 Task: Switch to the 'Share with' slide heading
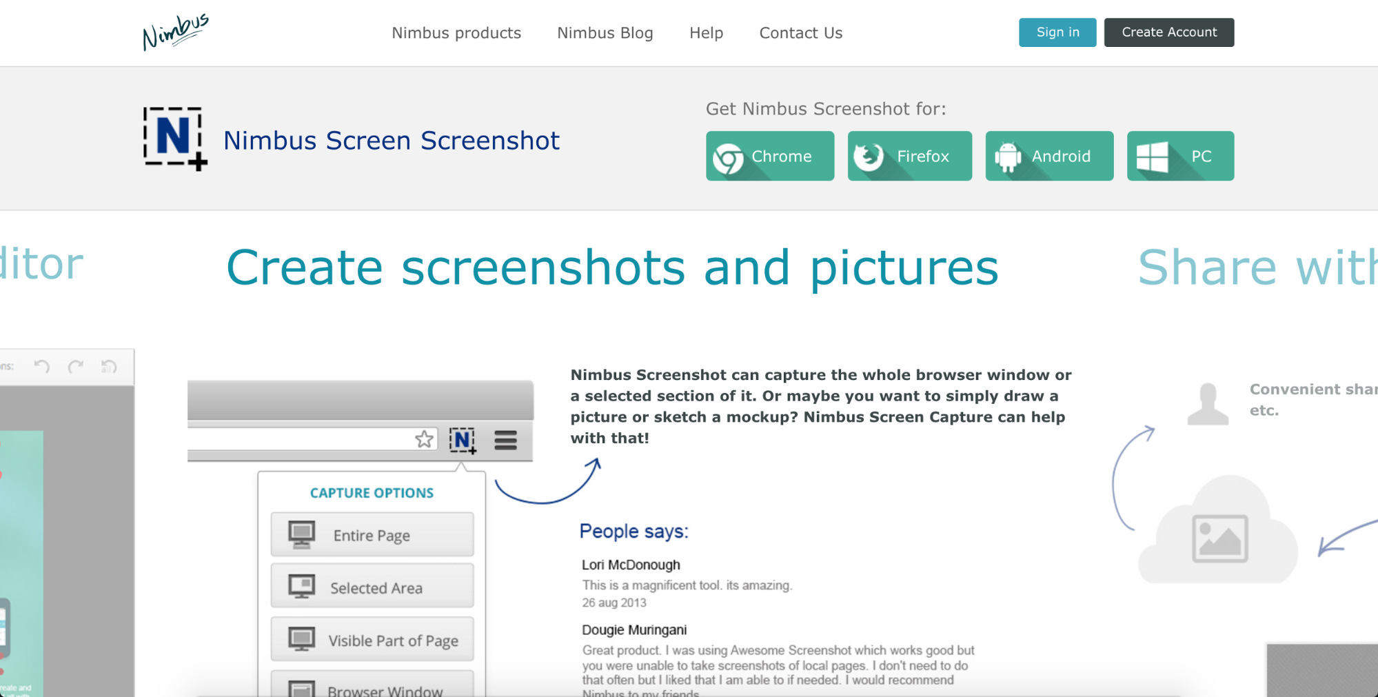tap(1257, 267)
